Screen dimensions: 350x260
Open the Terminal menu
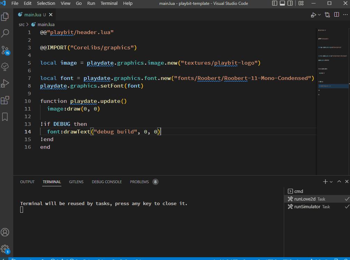click(x=109, y=3)
